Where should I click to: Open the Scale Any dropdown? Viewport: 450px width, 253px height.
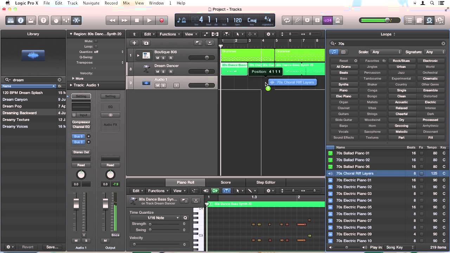(386, 52)
